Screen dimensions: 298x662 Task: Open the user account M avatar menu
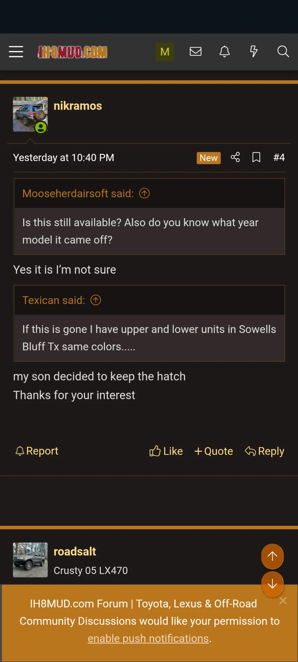pos(165,52)
